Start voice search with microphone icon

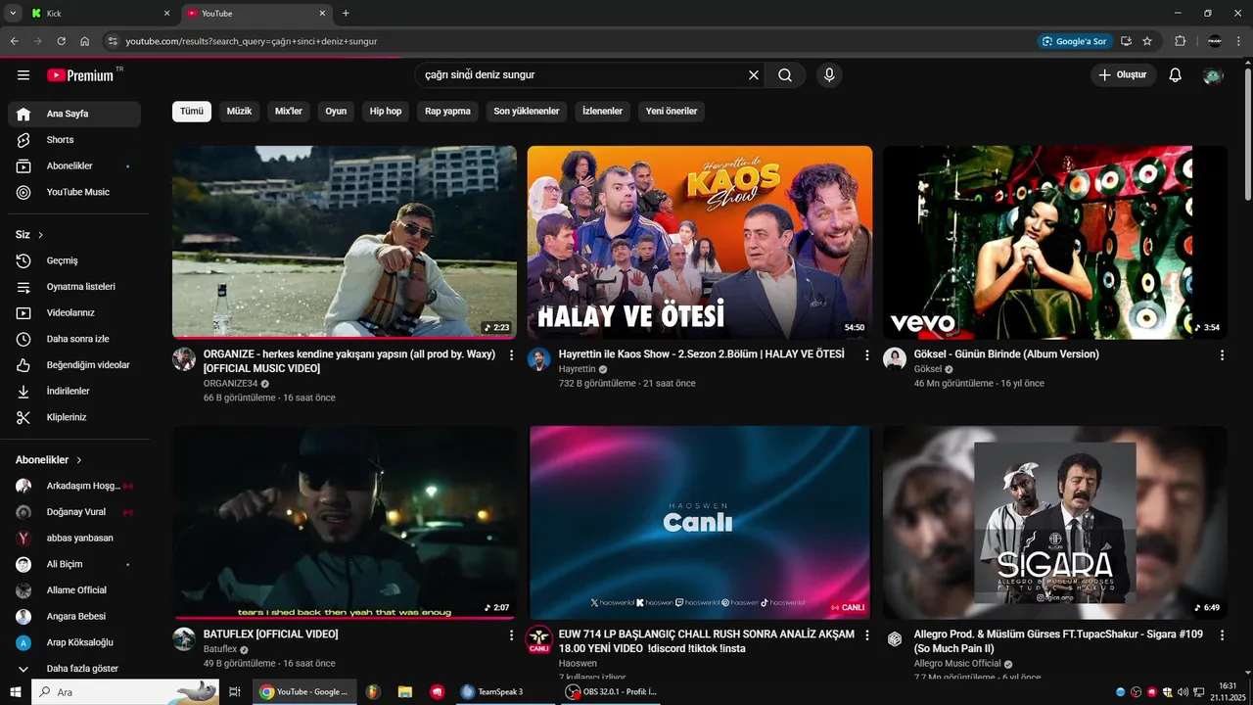point(829,75)
